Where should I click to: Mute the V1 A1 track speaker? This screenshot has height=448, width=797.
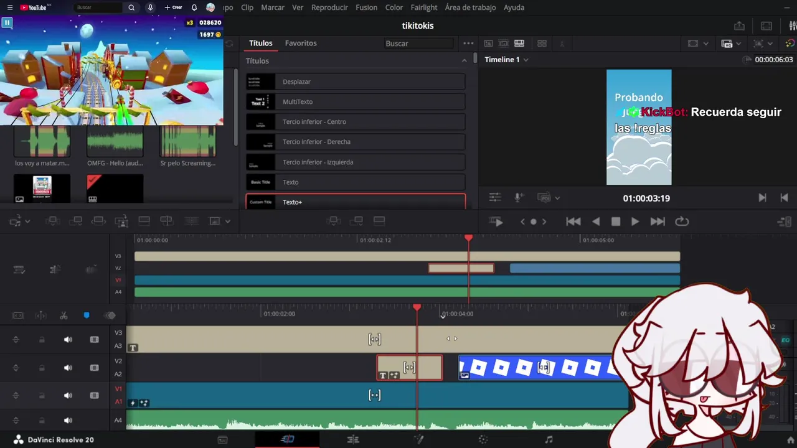tap(68, 396)
